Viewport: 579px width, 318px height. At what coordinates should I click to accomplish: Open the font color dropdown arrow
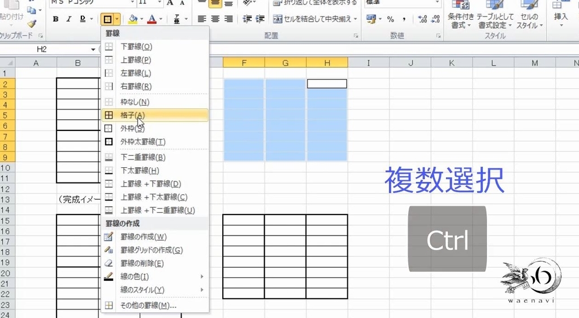click(x=161, y=19)
